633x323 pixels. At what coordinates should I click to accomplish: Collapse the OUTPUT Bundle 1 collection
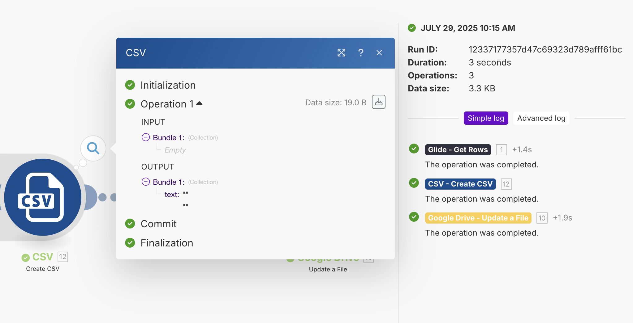tap(146, 182)
